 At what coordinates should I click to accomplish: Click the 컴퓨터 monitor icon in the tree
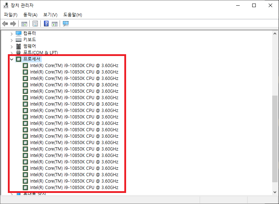[x=19, y=33]
